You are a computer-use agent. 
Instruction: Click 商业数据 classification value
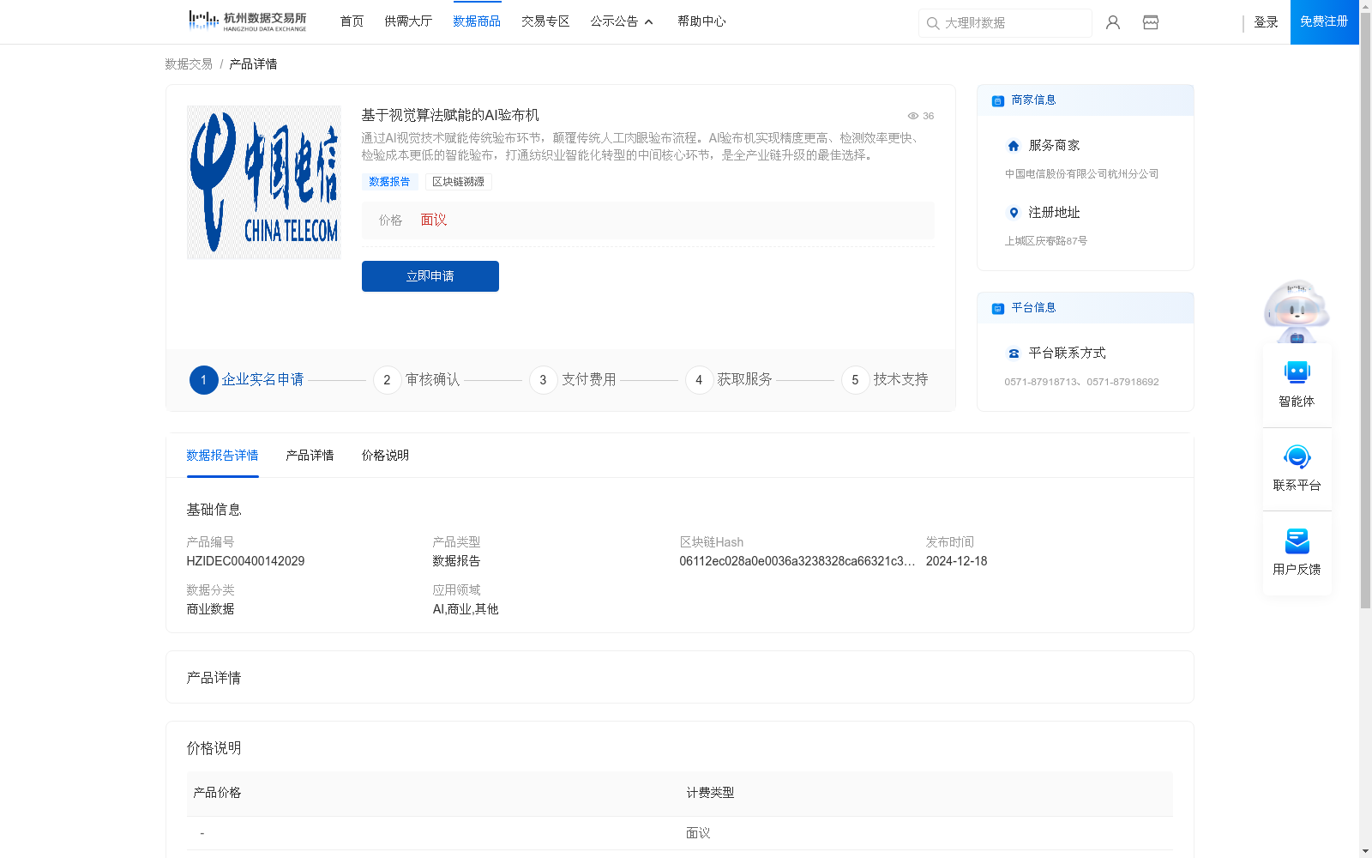pos(210,609)
